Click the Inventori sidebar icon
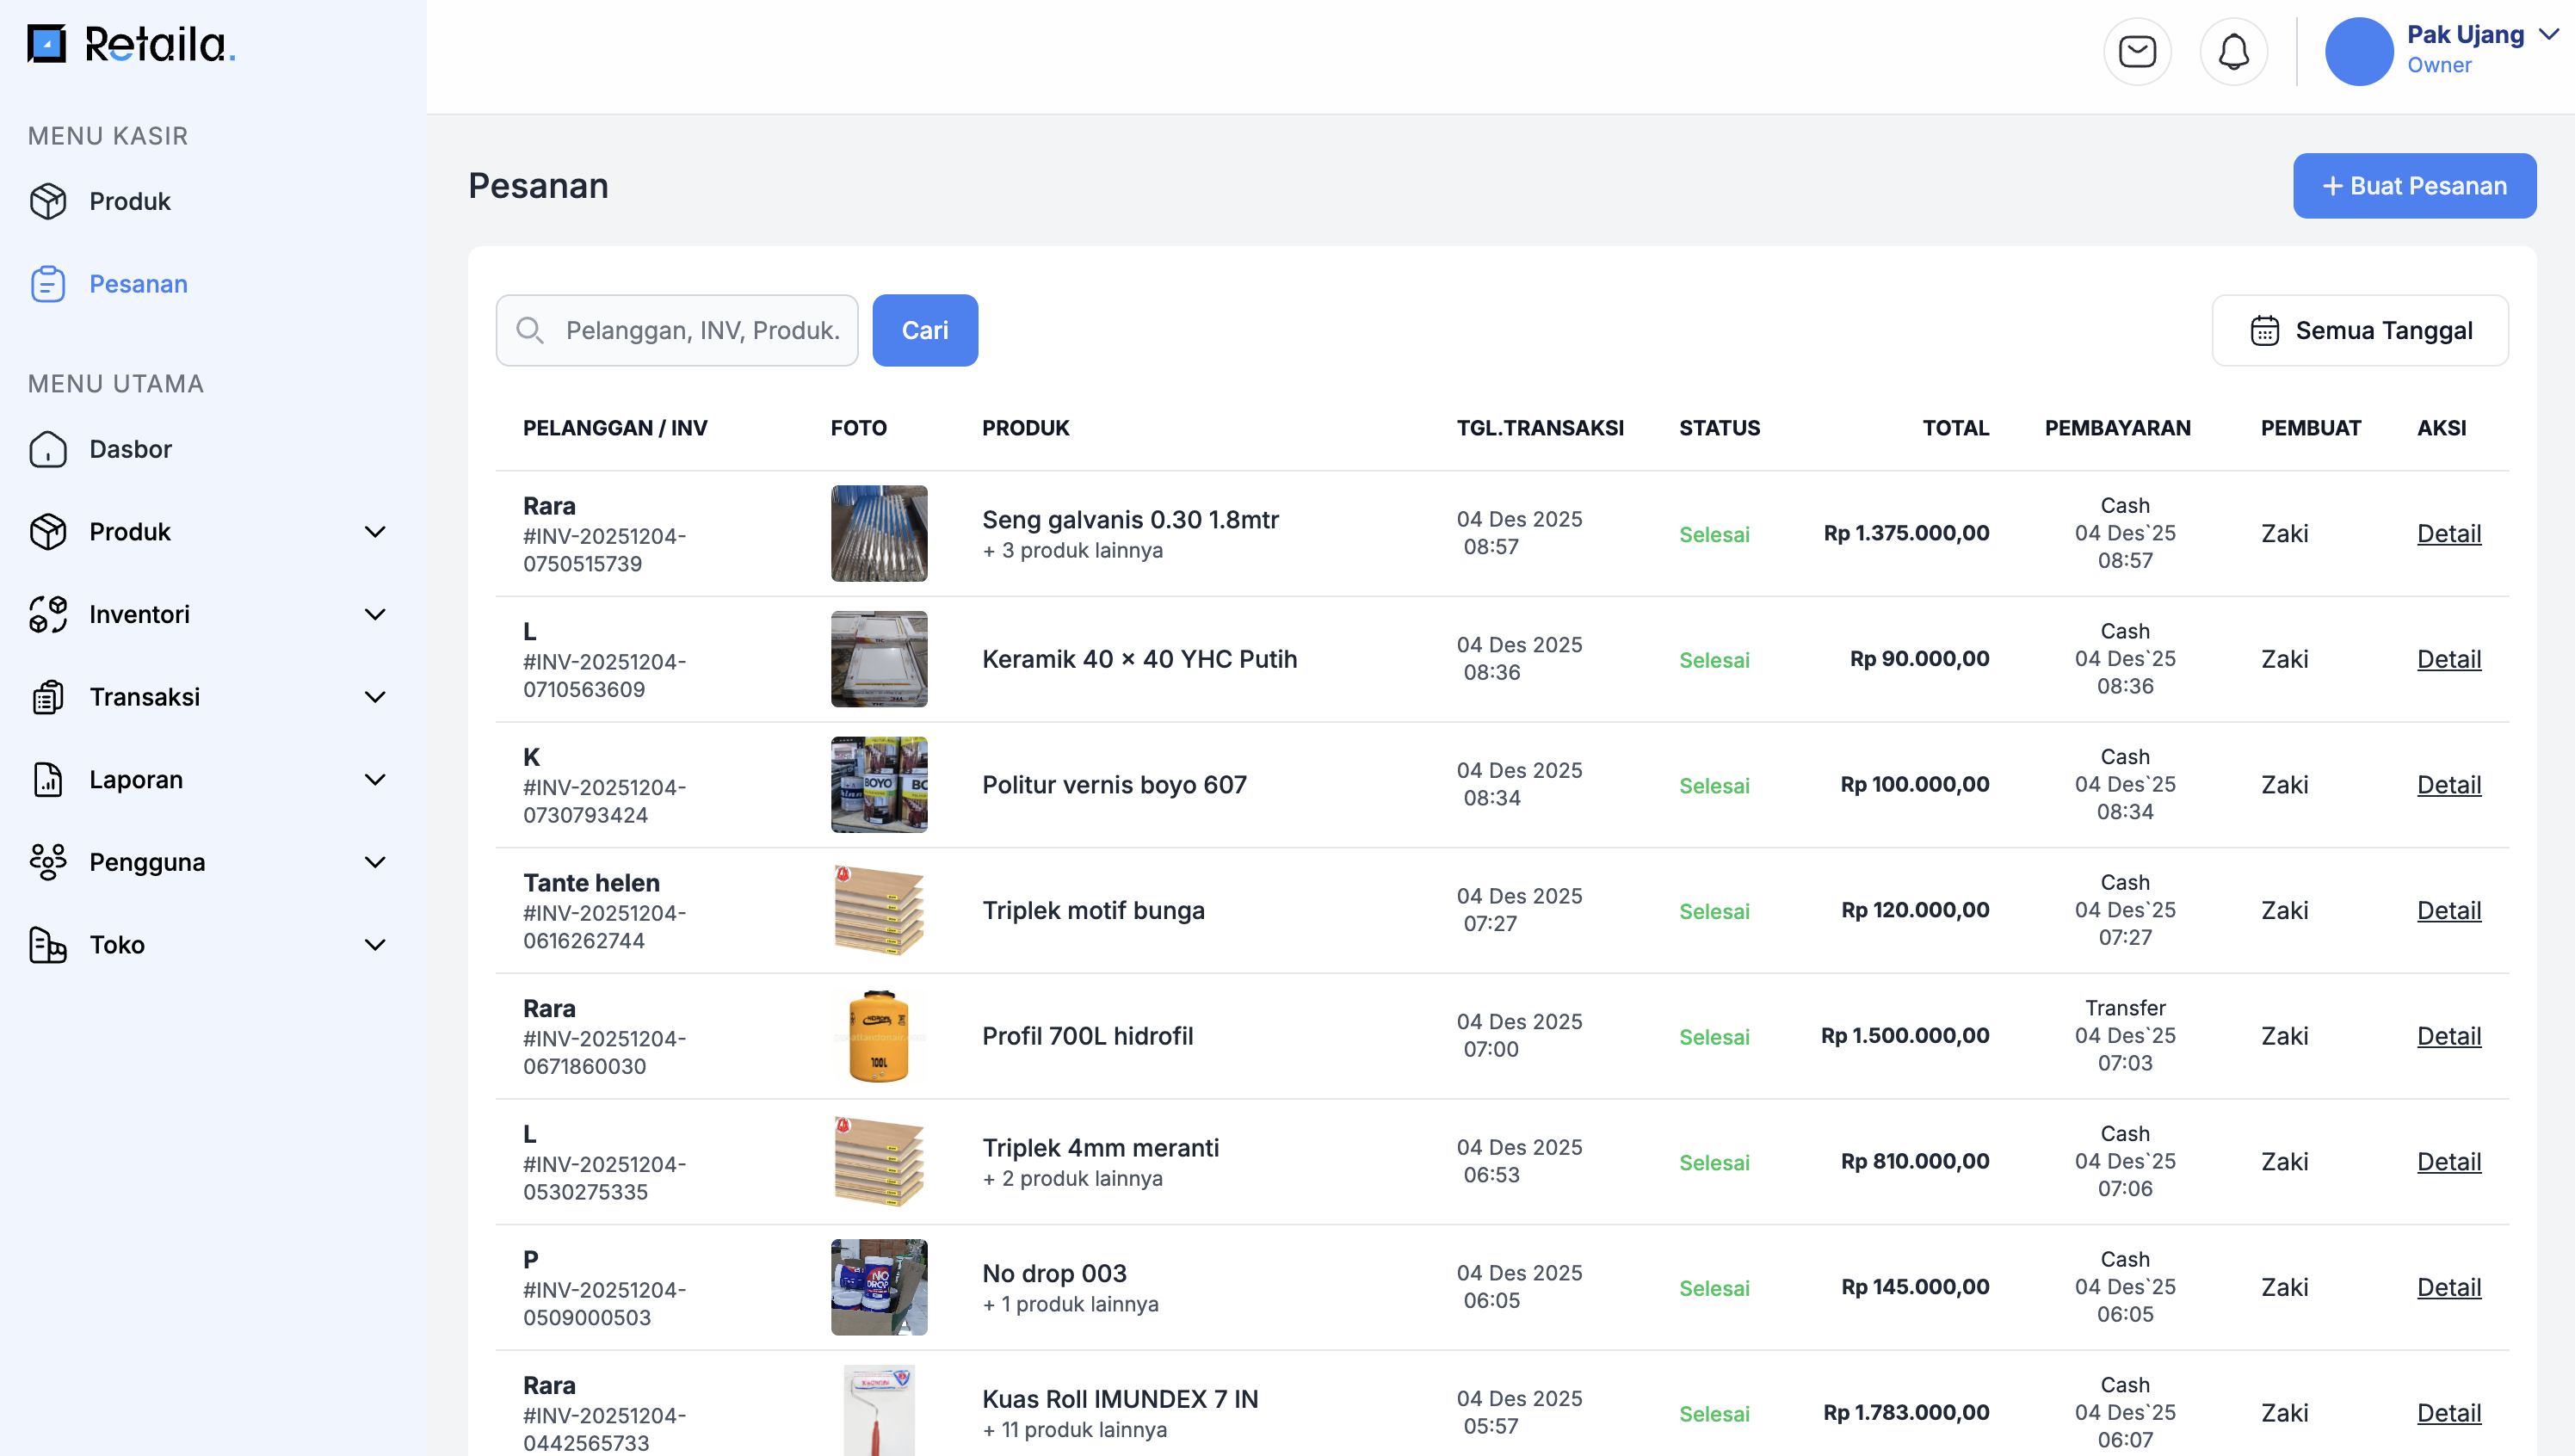This screenshot has height=1456, width=2575. [x=47, y=614]
